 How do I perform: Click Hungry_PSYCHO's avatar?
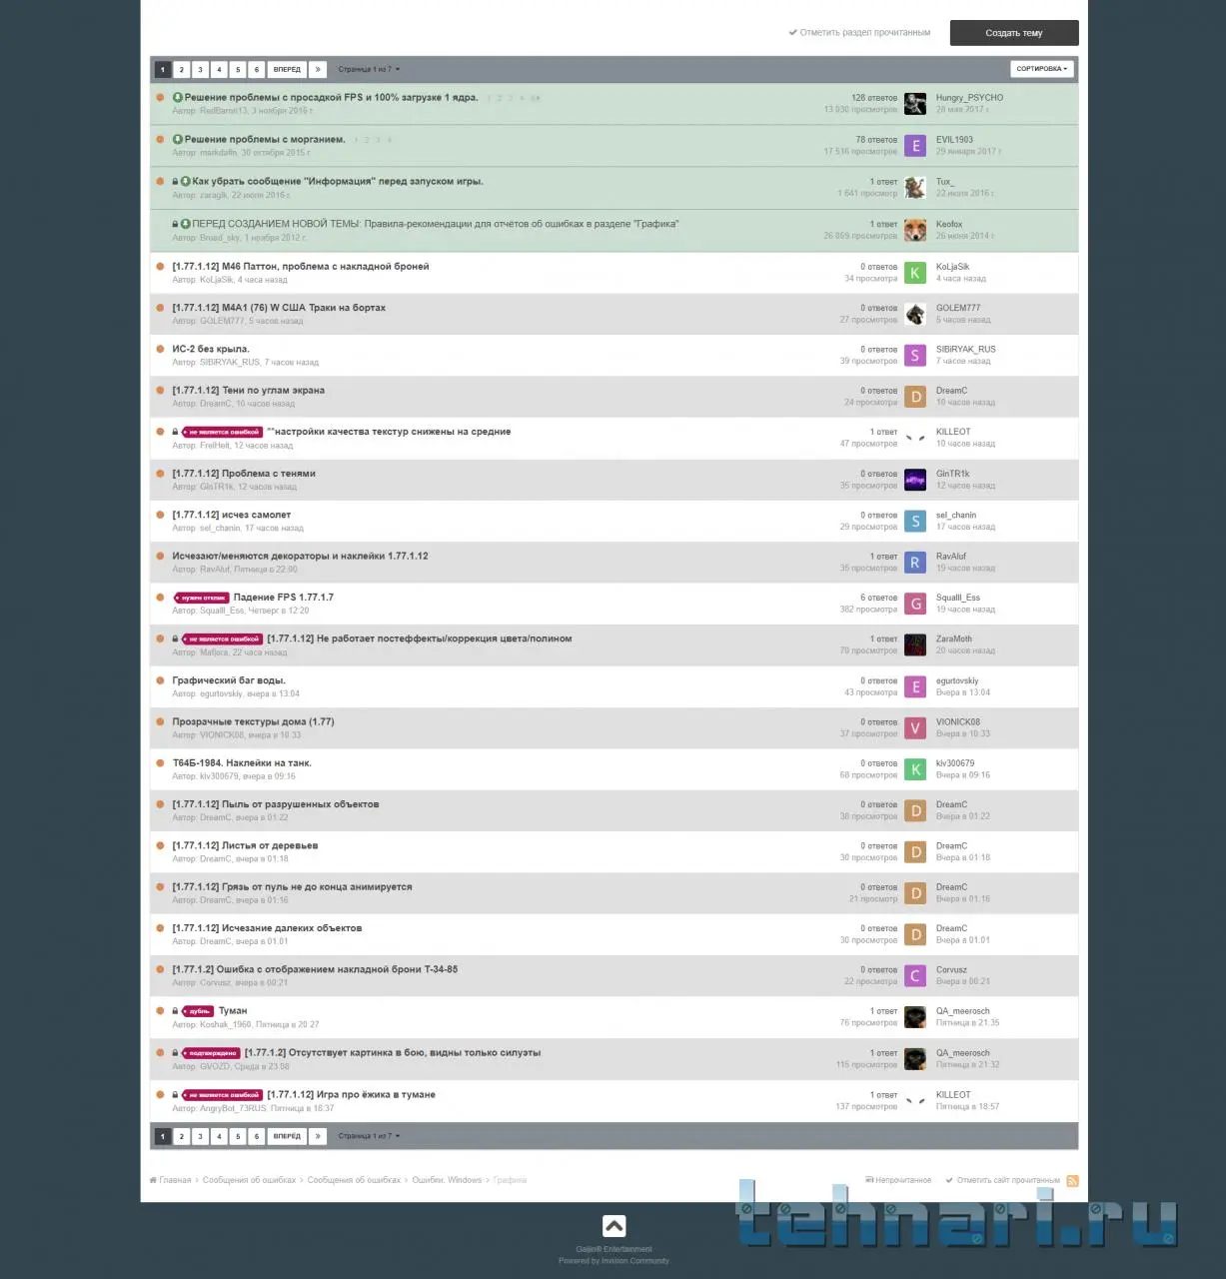point(915,104)
